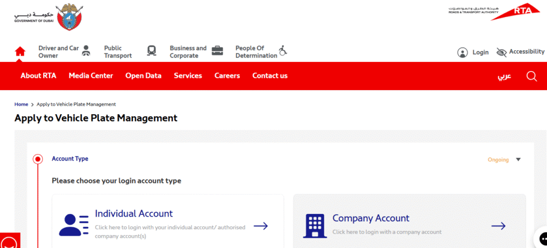Open the Media Center menu item

(91, 76)
